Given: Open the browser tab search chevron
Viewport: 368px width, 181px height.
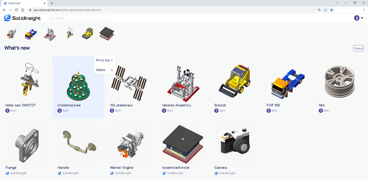Looking at the screenshot, I should [x=337, y=2].
